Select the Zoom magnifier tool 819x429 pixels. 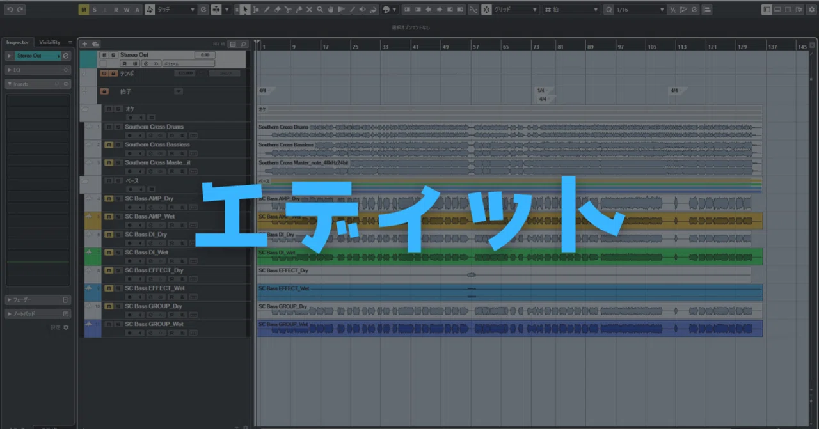320,10
